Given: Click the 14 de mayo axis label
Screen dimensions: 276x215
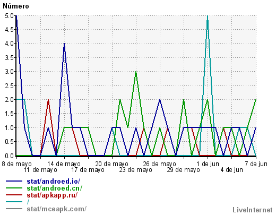Looking at the screenshot, I should pyautogui.click(x=64, y=164).
